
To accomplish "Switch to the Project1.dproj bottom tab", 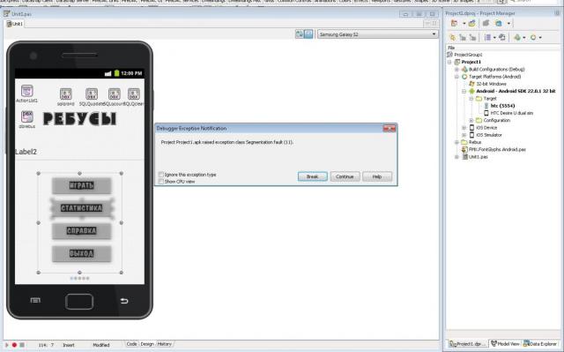I will (x=467, y=344).
